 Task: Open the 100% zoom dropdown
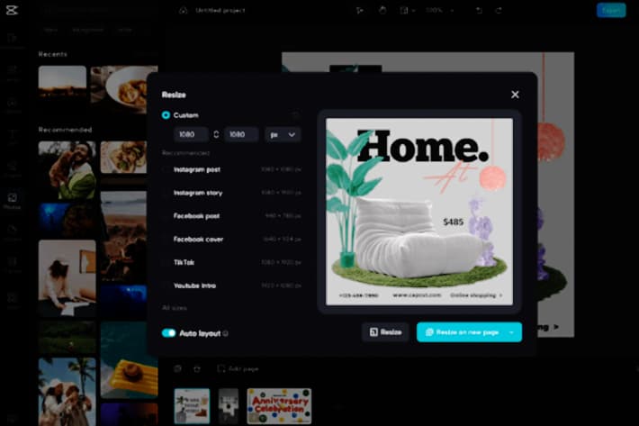click(439, 10)
